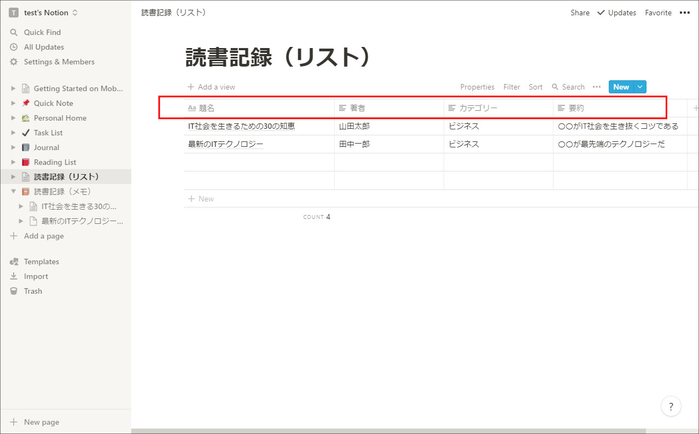This screenshot has width=699, height=434.
Task: Click the plus icon to add column
Action: point(695,108)
